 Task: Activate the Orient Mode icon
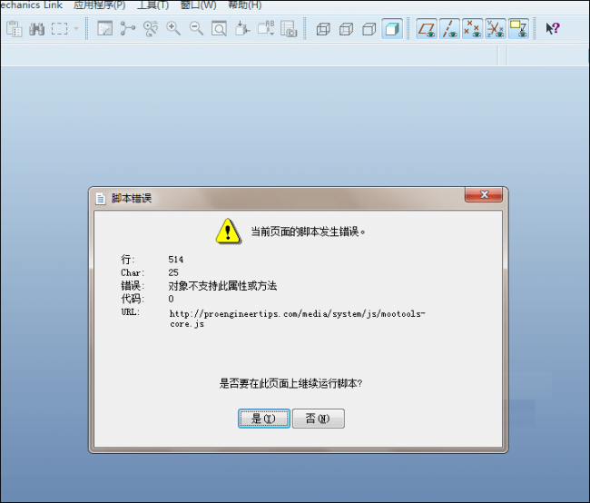click(x=151, y=29)
